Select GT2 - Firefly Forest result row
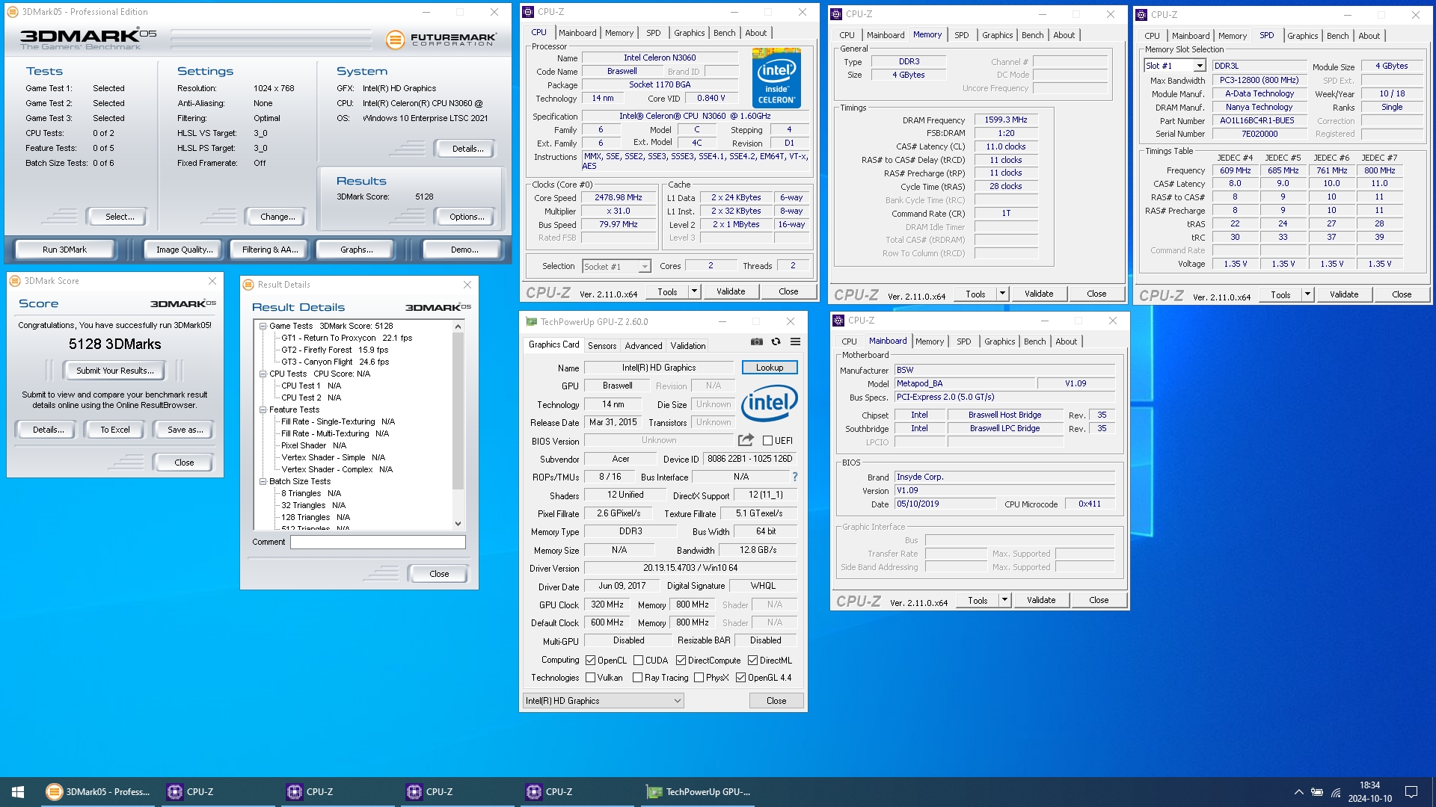 (335, 350)
